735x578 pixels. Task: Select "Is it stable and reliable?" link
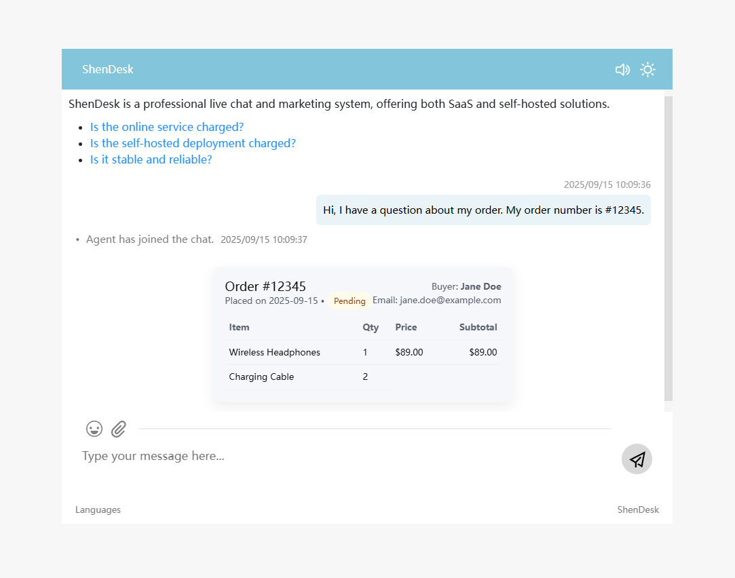tap(151, 159)
